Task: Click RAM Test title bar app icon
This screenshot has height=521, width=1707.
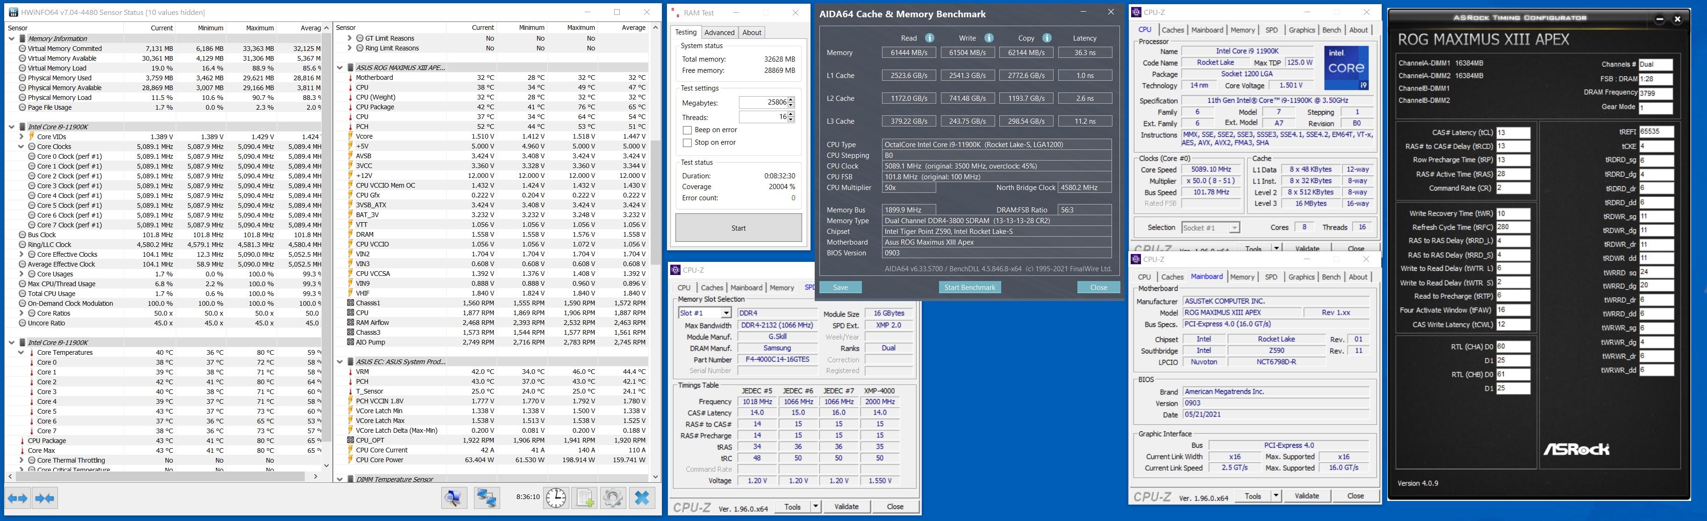Action: point(674,12)
